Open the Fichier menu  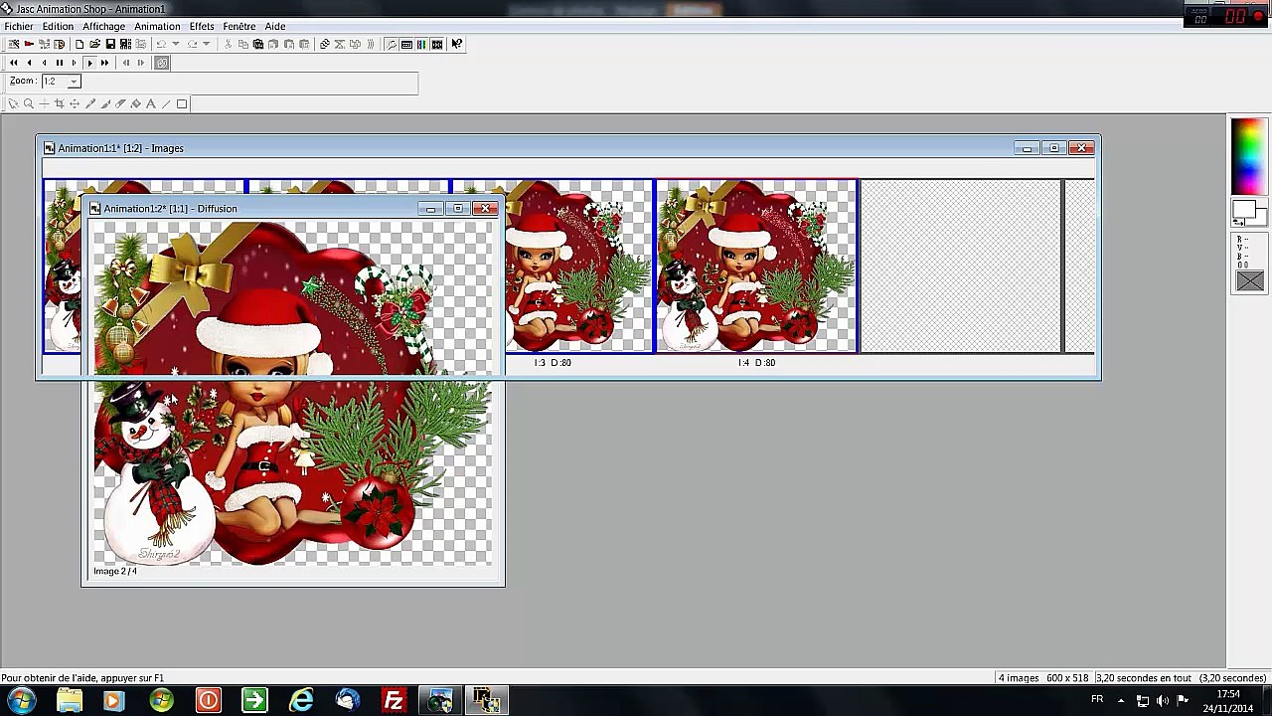19,26
